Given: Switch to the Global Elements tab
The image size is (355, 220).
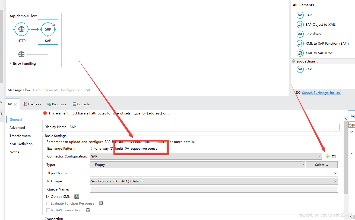Looking at the screenshot, I should click(46, 90).
